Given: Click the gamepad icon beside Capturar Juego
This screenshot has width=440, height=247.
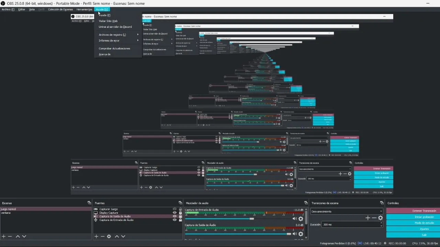Looking at the screenshot, I should pyautogui.click(x=96, y=209).
